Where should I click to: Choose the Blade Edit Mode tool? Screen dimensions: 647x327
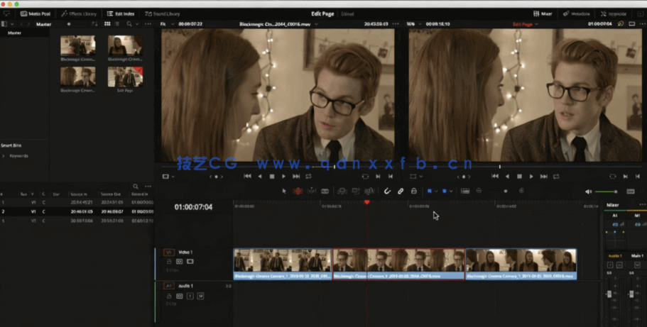click(325, 191)
